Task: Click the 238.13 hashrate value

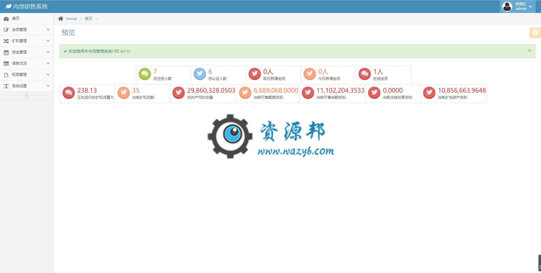Action: [x=87, y=90]
